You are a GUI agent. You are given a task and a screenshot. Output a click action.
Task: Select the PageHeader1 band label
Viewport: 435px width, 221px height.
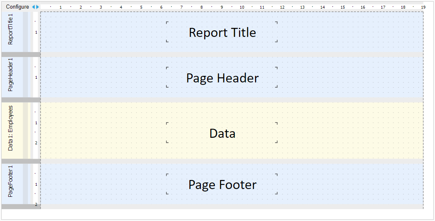(11, 75)
